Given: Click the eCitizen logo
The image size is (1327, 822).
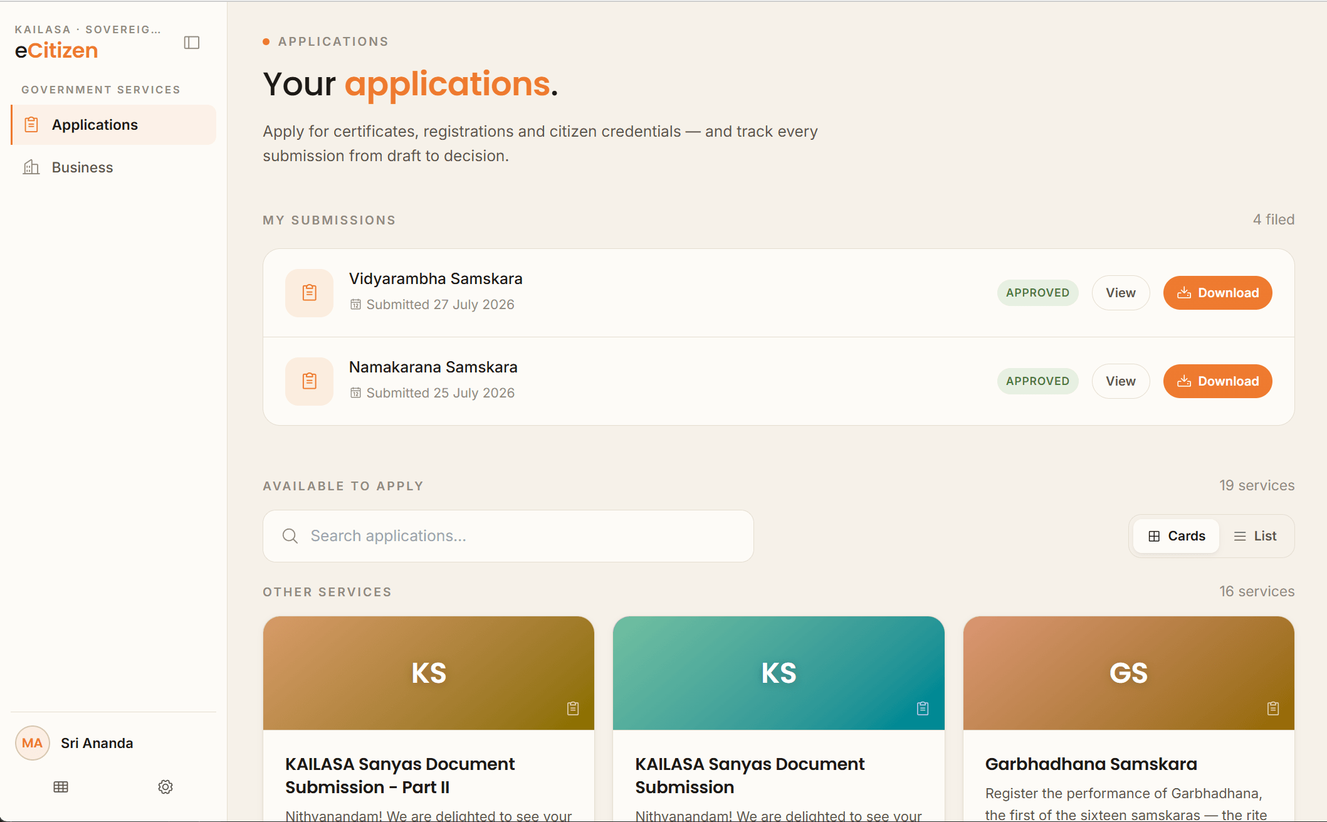Looking at the screenshot, I should coord(56,50).
